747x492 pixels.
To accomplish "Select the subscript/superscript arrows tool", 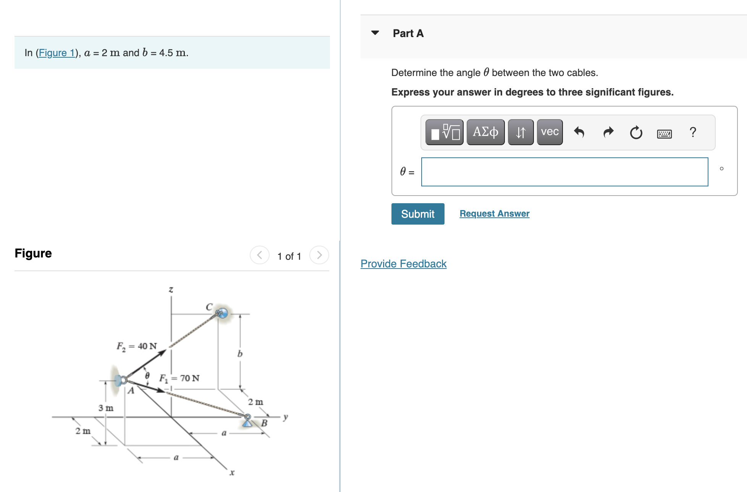I will (521, 132).
